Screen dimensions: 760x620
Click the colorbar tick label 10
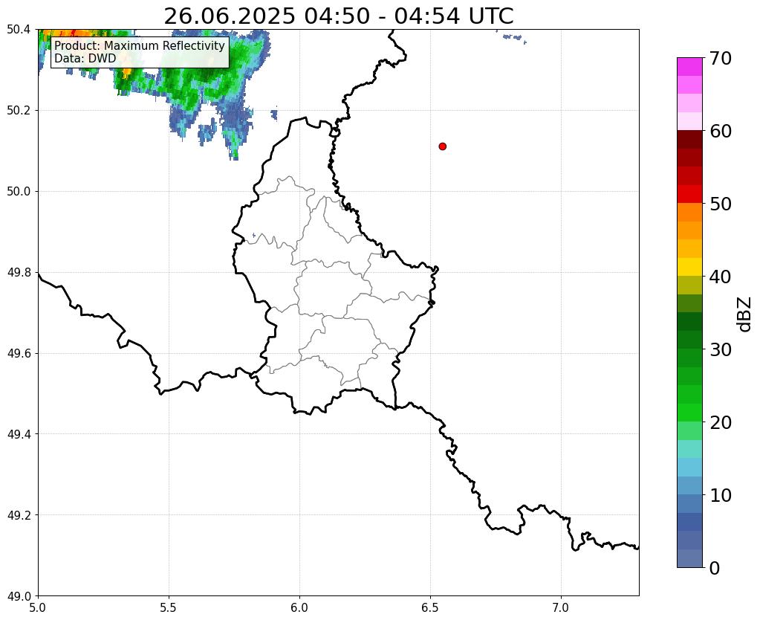click(720, 495)
